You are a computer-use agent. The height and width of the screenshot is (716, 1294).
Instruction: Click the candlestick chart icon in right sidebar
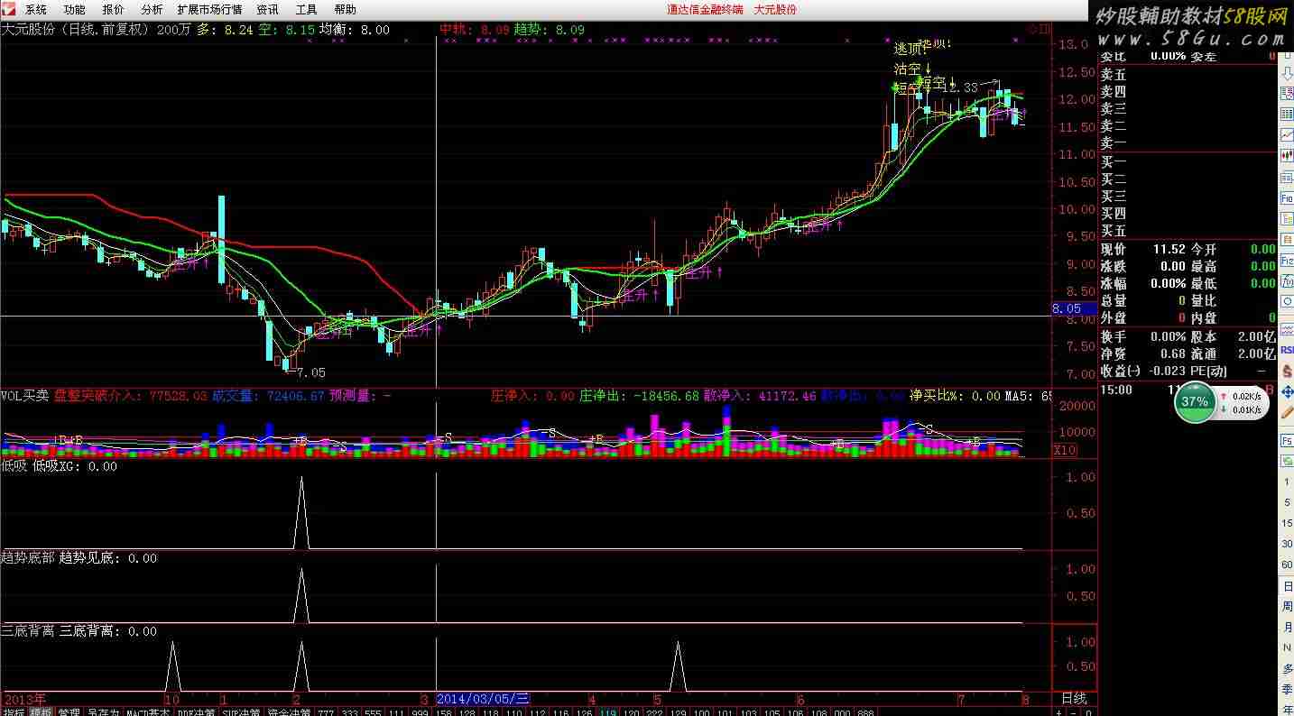point(1287,156)
